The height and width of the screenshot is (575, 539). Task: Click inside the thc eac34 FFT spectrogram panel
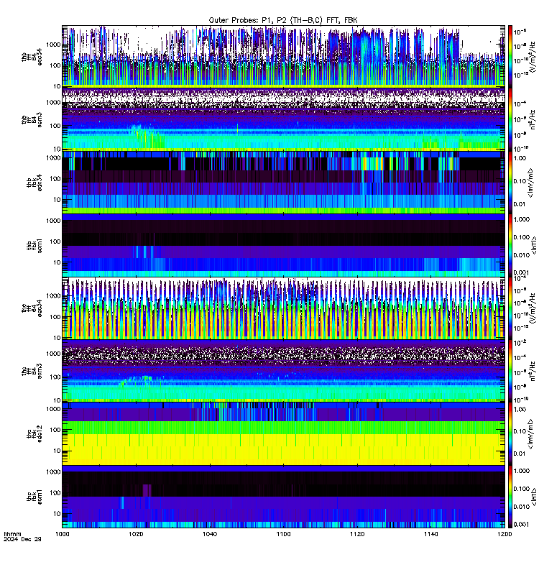pos(283,308)
